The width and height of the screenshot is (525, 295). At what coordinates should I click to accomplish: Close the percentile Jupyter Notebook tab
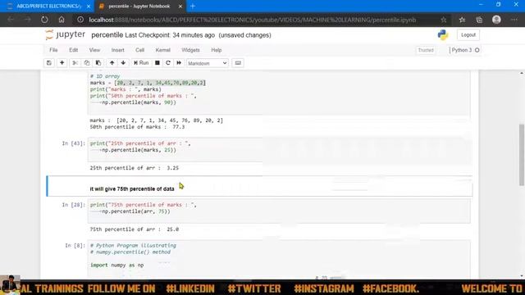point(180,7)
